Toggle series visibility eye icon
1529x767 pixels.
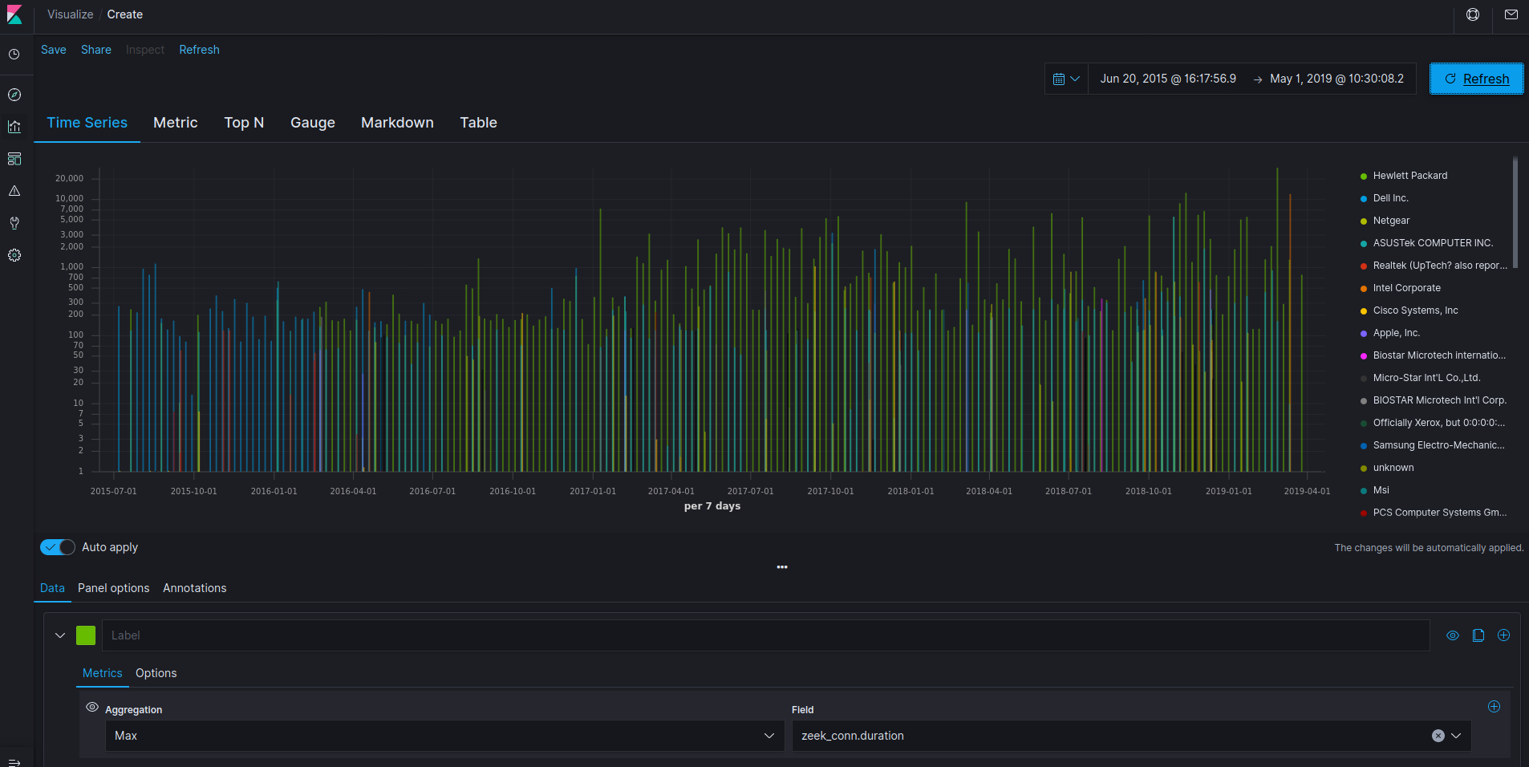coord(1452,635)
